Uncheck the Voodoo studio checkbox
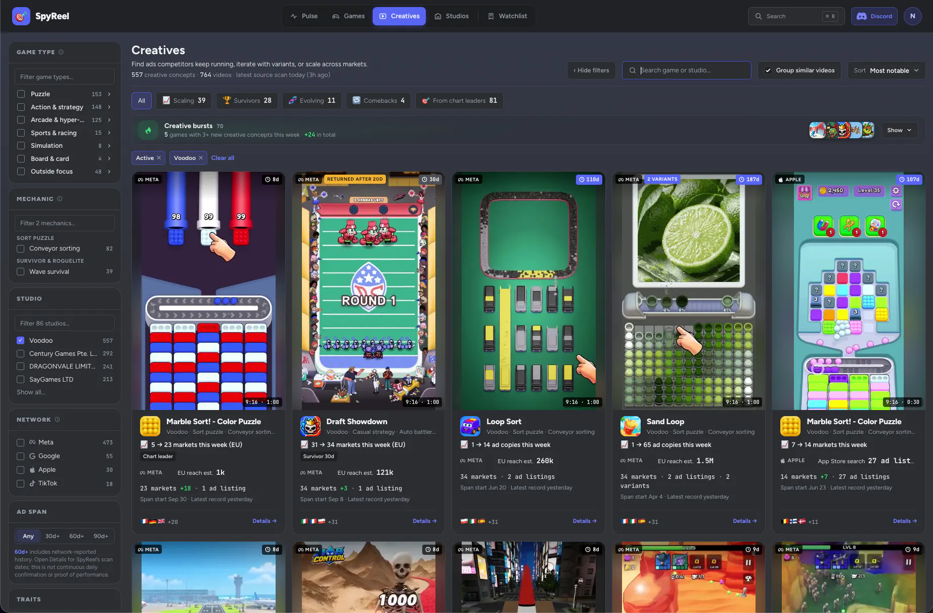Screen dimensions: 933x613 (x=21, y=341)
